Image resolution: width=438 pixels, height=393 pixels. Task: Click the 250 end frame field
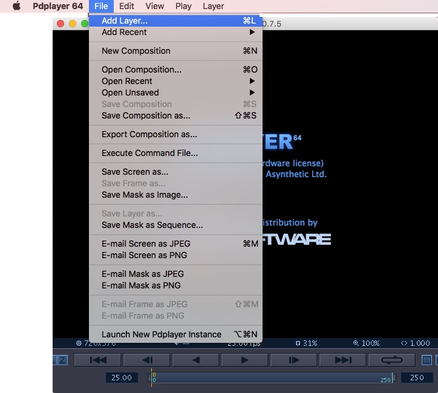click(x=417, y=378)
